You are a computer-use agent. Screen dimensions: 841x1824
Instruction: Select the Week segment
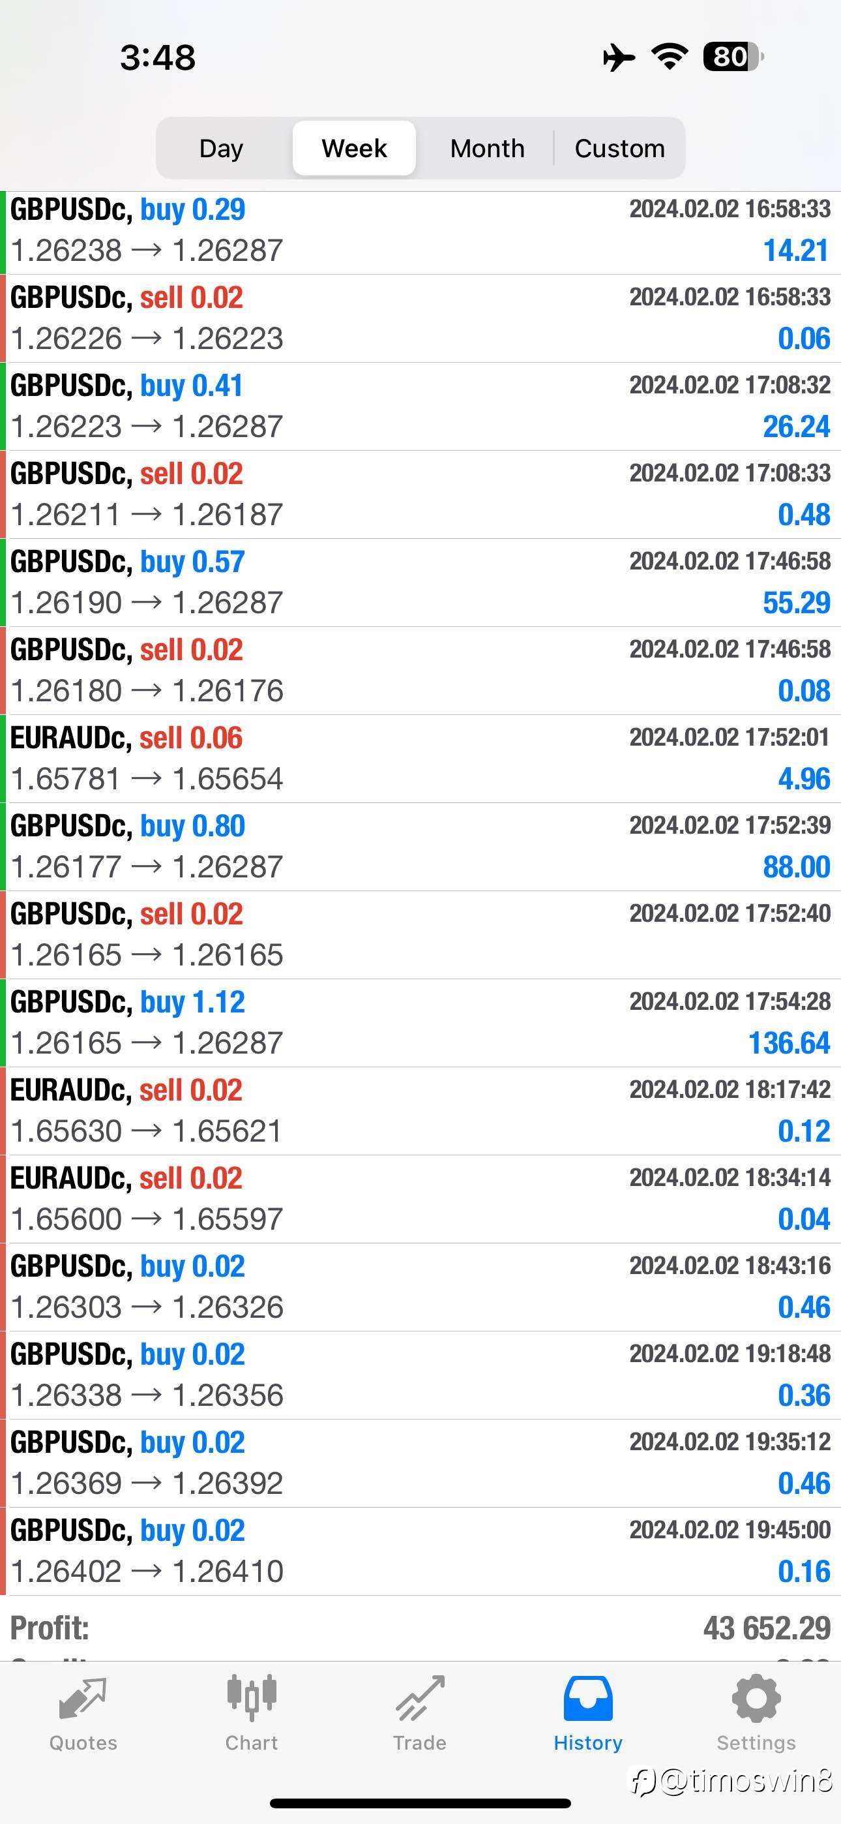pyautogui.click(x=354, y=148)
